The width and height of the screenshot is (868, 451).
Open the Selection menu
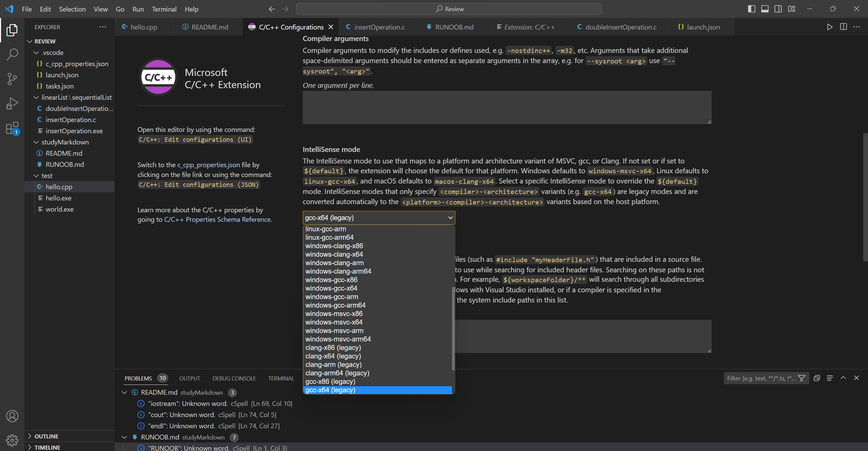click(x=72, y=9)
